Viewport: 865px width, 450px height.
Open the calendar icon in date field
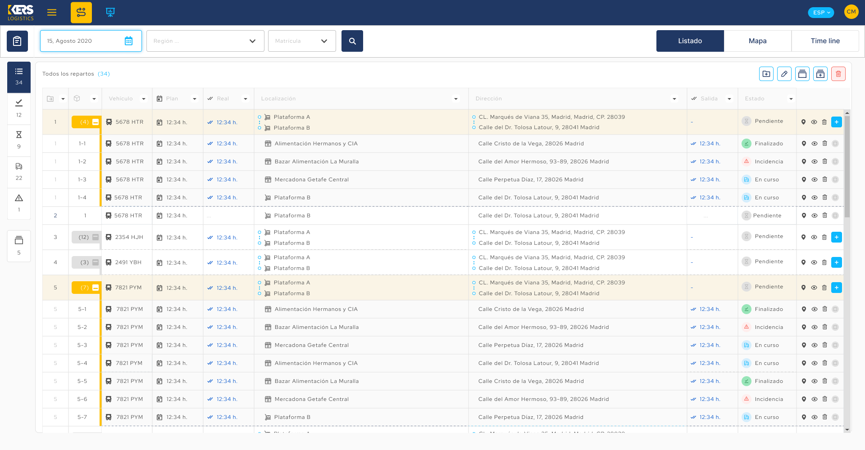128,41
